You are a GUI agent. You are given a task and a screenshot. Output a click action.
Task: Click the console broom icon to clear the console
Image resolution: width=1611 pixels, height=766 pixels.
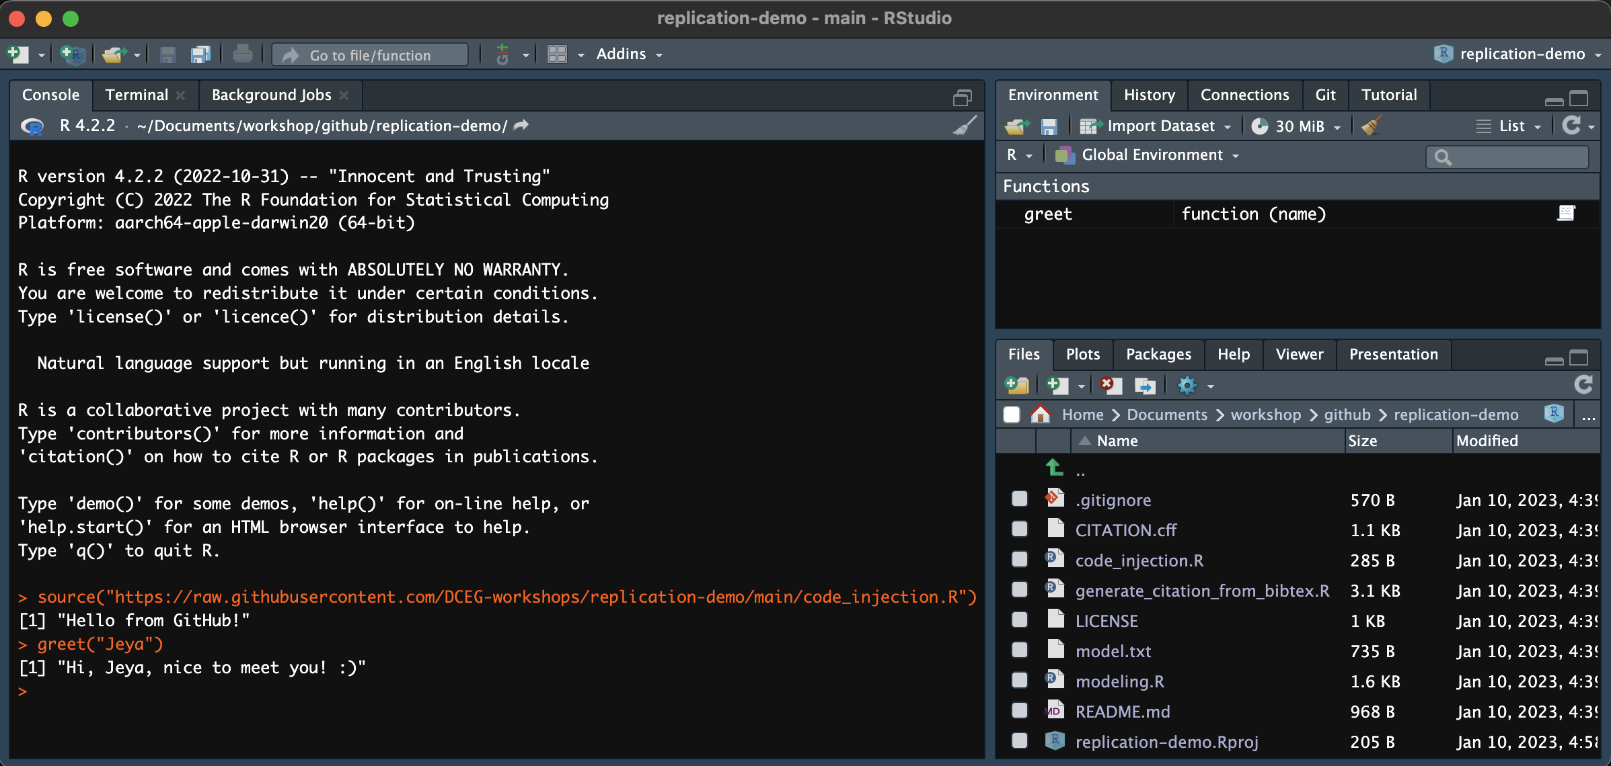pyautogui.click(x=965, y=126)
